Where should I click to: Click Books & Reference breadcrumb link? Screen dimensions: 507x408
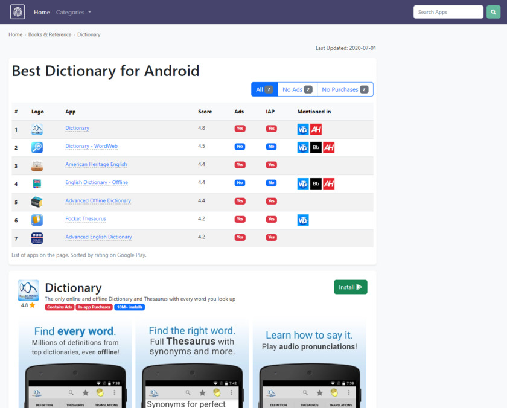[x=49, y=34]
